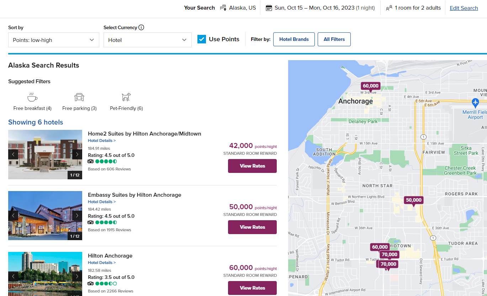Disable the Use Points checkbox
The width and height of the screenshot is (487, 296).
pos(202,39)
